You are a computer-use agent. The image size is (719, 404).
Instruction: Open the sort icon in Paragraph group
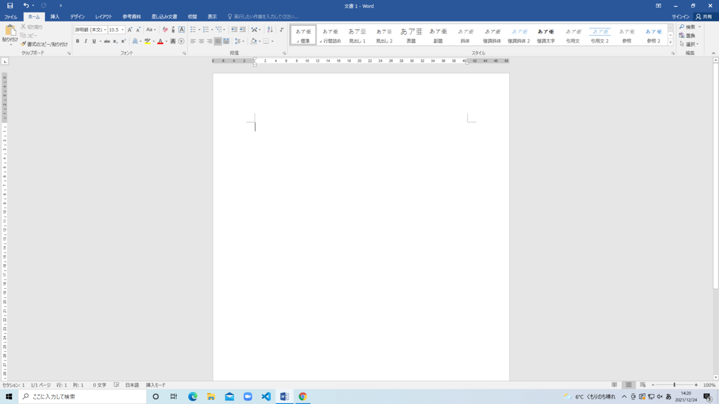(270, 29)
